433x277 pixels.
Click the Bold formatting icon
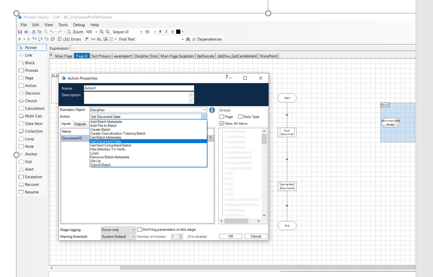(x=160, y=32)
